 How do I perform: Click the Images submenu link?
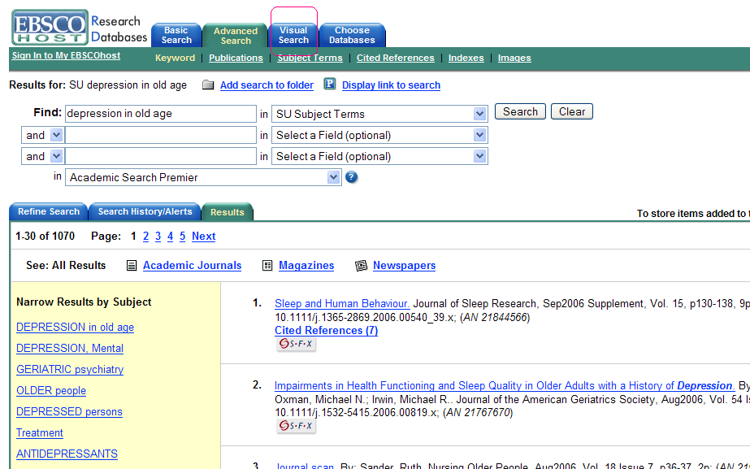(x=514, y=58)
